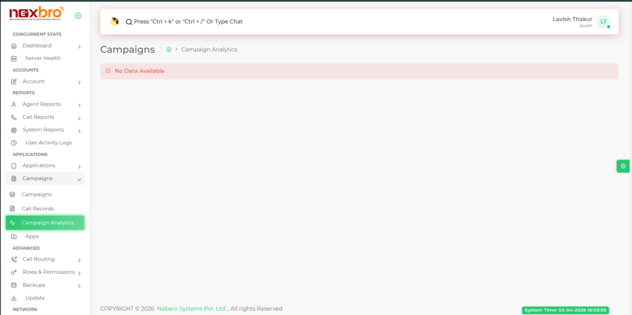Screen dimensions: 632x315
Task: Toggle the sidebar collapse radio icon
Action: click(x=78, y=15)
